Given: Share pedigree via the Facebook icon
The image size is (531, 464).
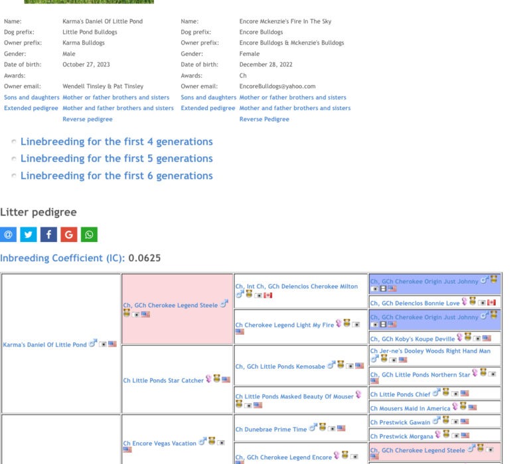Looking at the screenshot, I should tap(48, 234).
